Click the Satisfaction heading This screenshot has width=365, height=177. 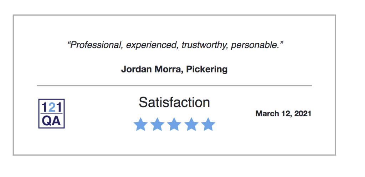(x=174, y=102)
